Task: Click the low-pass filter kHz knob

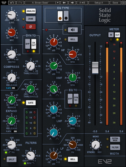Action: [31, 156]
